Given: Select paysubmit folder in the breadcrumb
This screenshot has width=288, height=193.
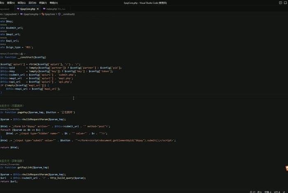Looking at the screenshot, I should pos(11,14).
